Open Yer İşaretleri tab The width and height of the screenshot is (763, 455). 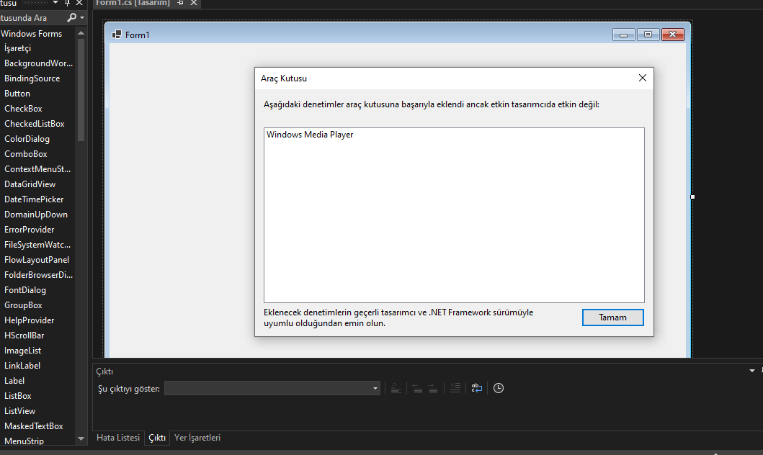click(x=197, y=438)
